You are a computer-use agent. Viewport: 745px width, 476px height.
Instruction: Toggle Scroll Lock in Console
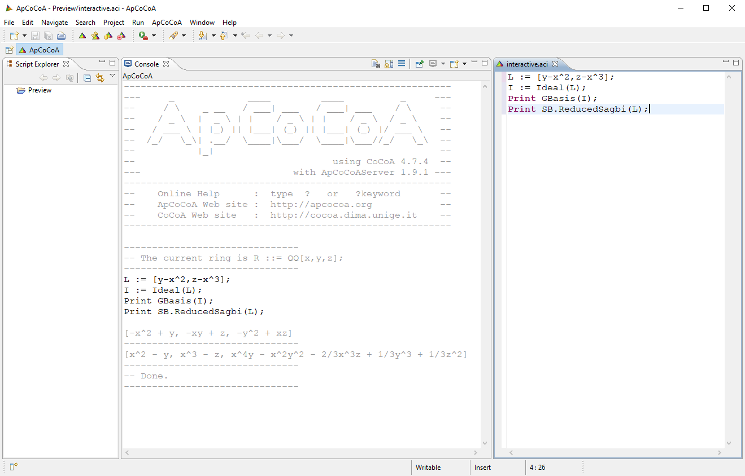click(389, 64)
